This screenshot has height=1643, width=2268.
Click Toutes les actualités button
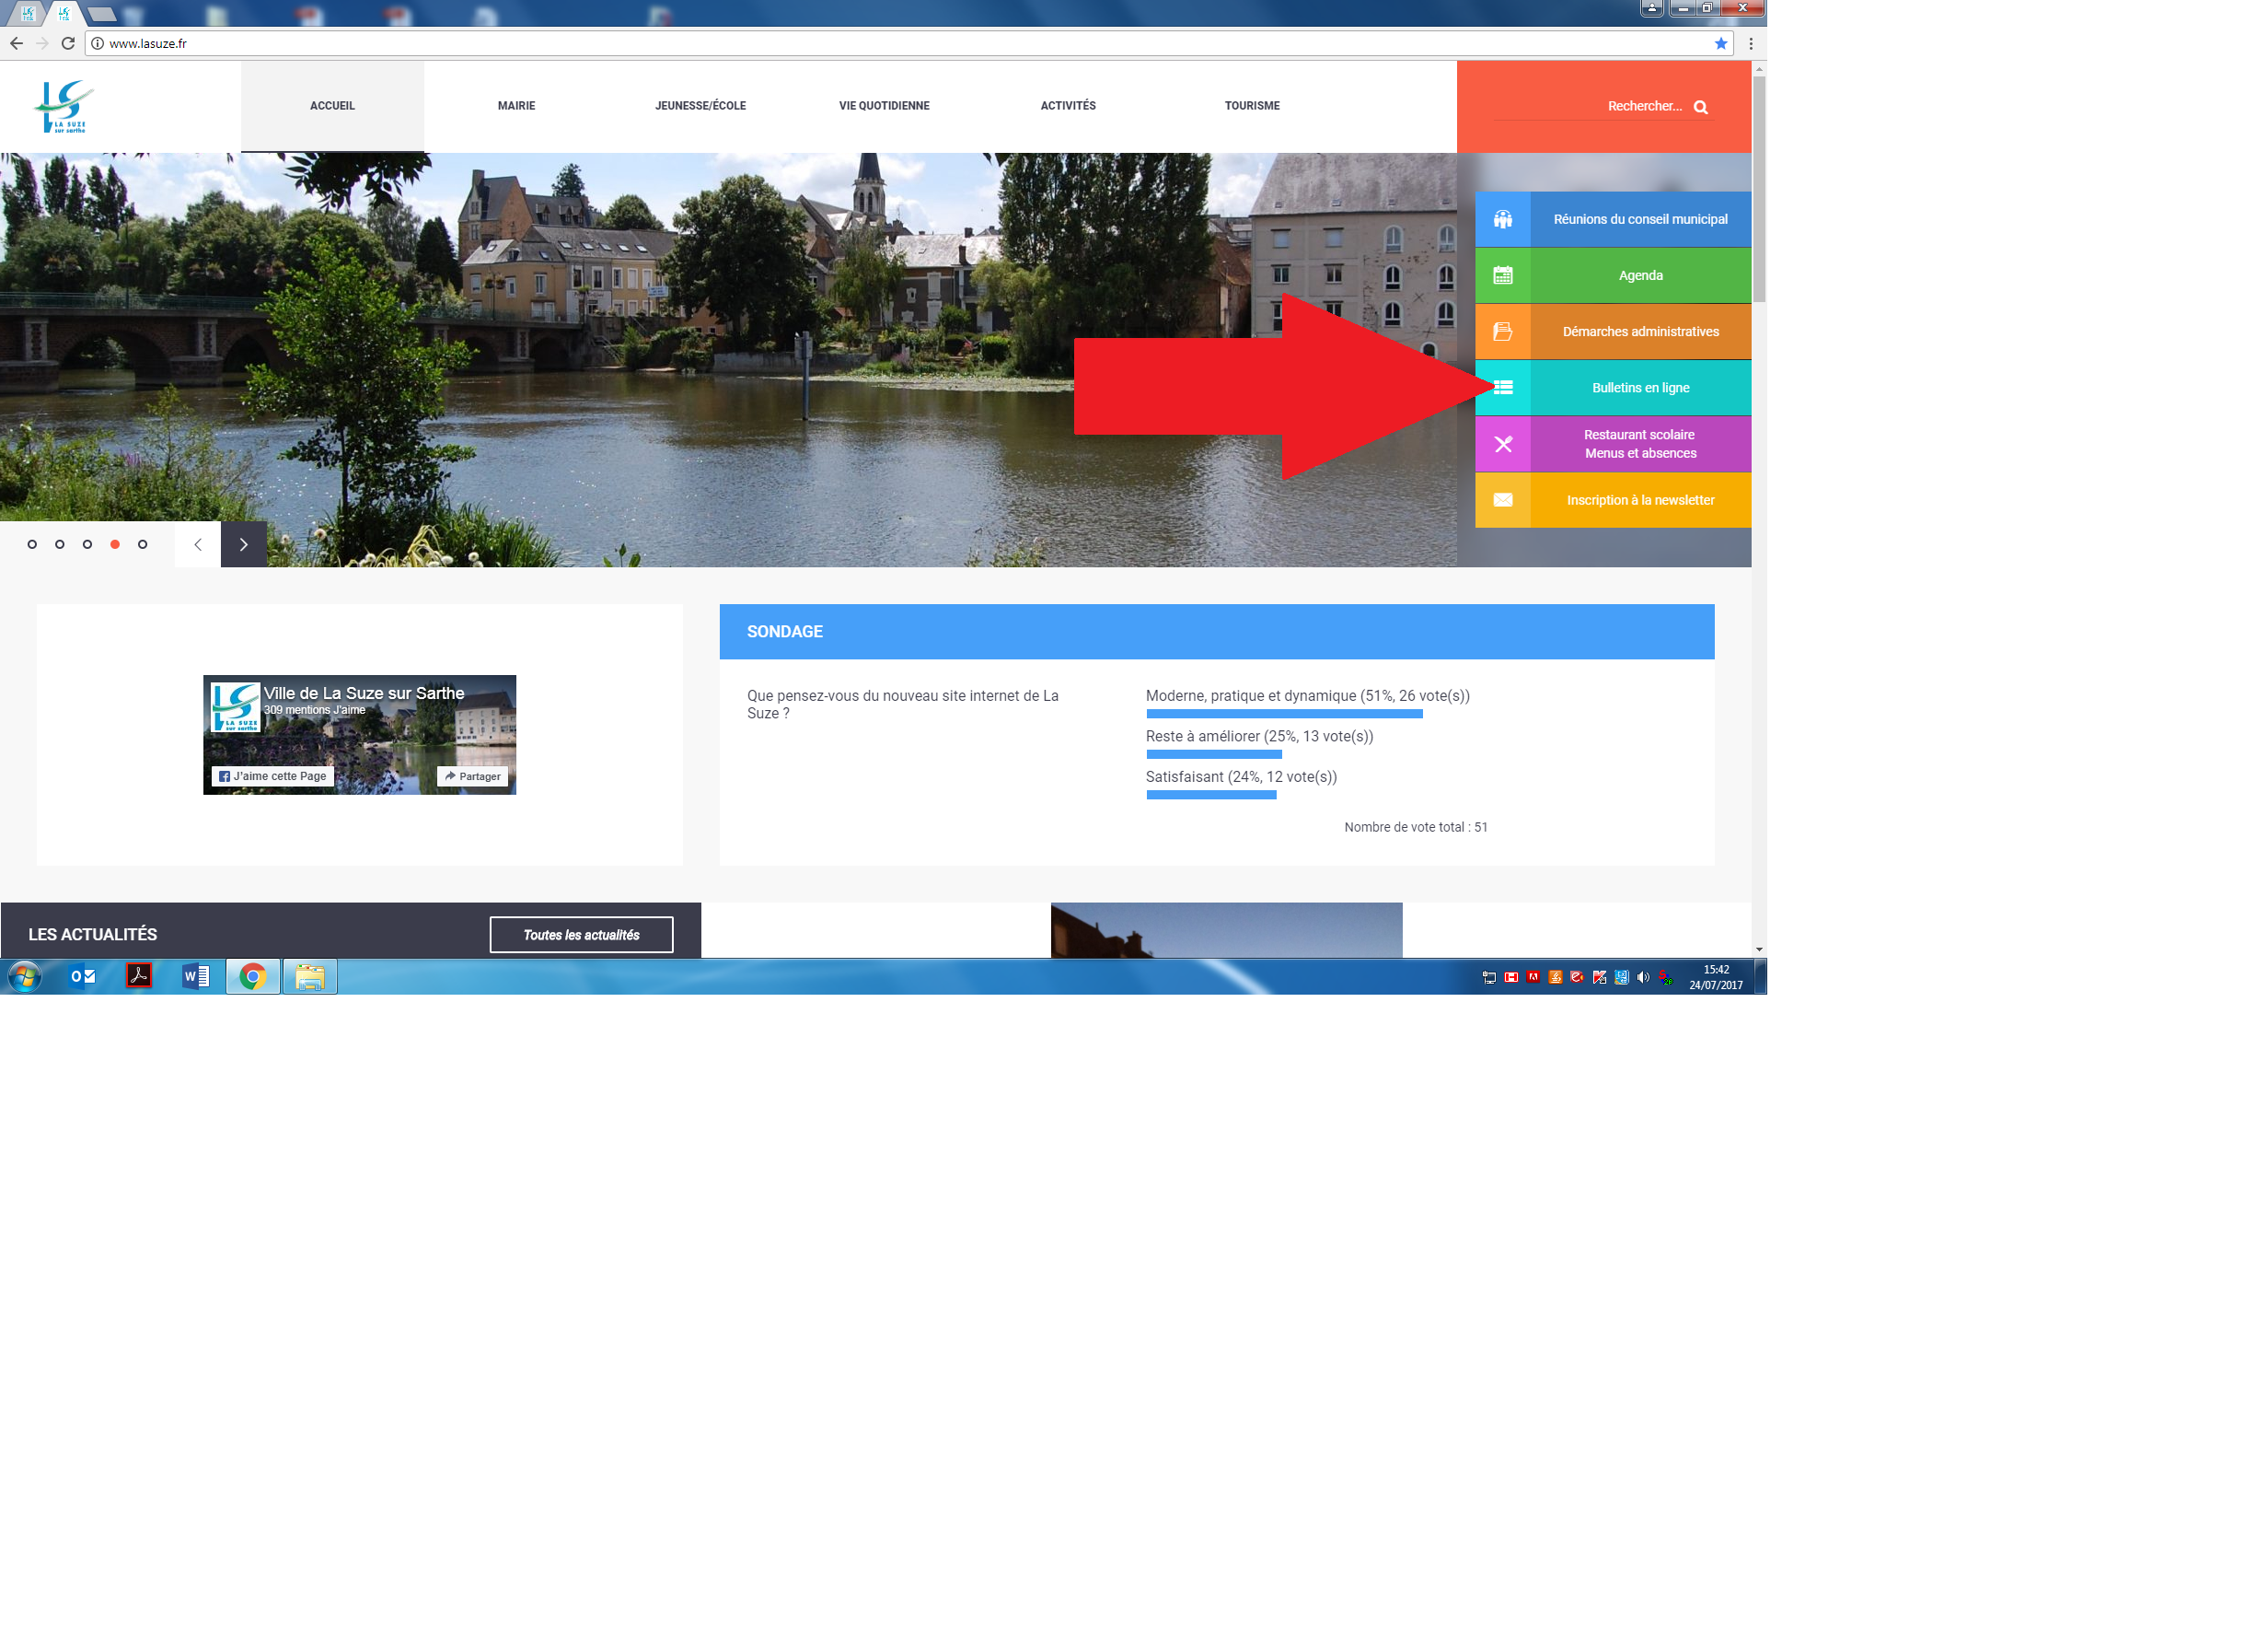click(581, 935)
